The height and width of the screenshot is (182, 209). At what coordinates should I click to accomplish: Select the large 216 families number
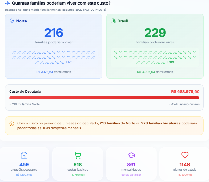(x=54, y=33)
